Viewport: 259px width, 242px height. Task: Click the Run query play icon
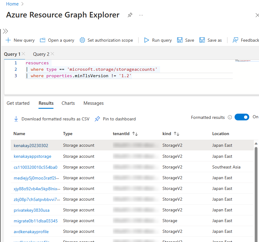[146, 40]
